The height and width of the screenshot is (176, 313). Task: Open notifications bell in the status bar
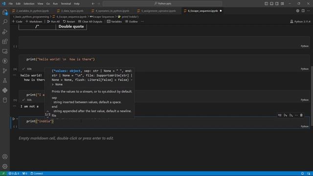302,174
